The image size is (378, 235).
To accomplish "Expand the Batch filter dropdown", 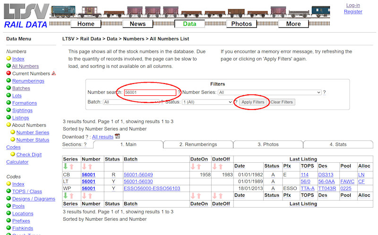I will pos(131,102).
